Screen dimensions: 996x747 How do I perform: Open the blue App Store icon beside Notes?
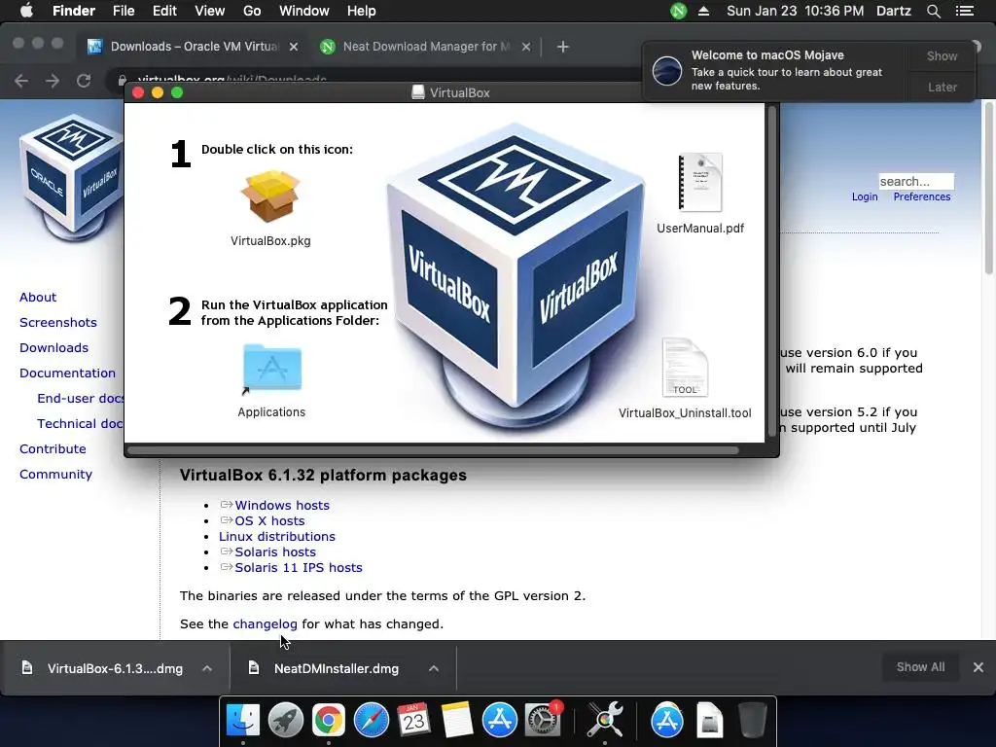pos(499,720)
